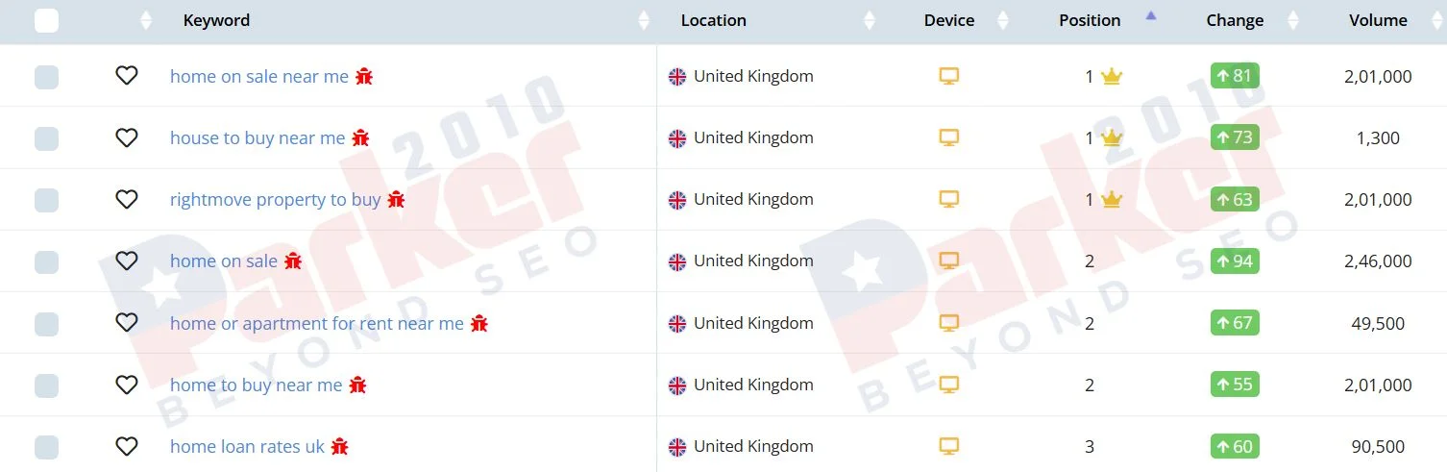This screenshot has height=472, width=1447.
Task: Click the Volume column header
Action: (x=1378, y=20)
